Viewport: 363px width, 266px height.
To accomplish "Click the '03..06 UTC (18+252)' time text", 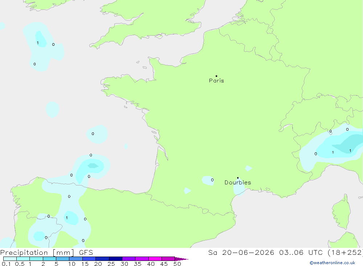I will pos(321,252).
